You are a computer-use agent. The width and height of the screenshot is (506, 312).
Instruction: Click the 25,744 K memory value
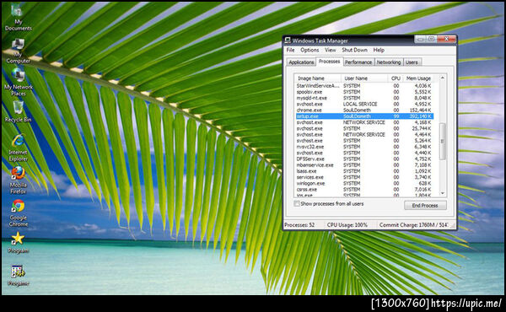422,128
